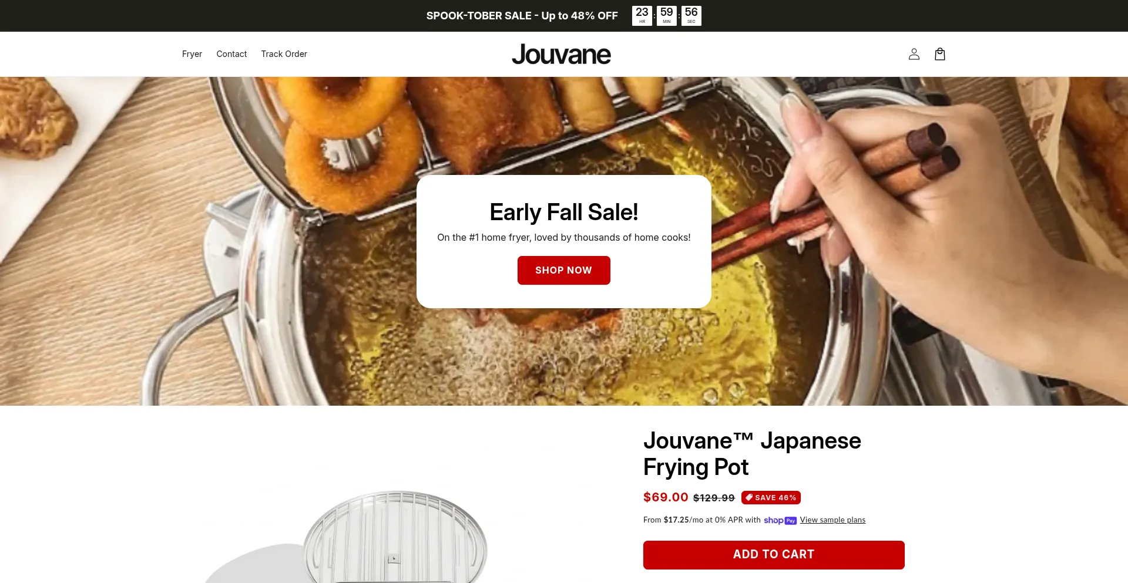Open the account login icon
The width and height of the screenshot is (1128, 583).
(x=914, y=54)
